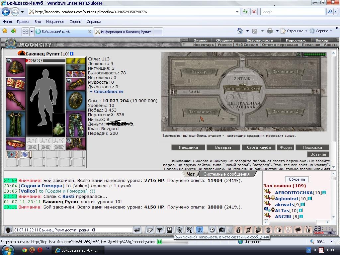The image size is (340, 255).
Task: Click the IE home icon
Action: (x=240, y=31)
